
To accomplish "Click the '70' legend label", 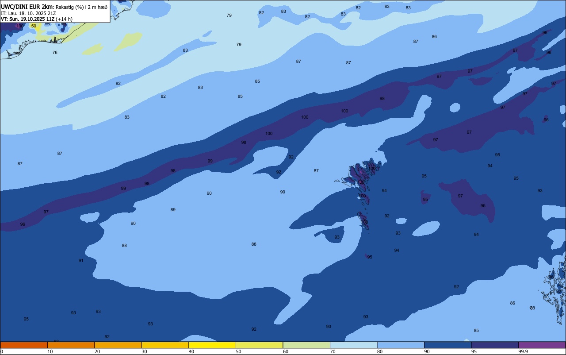I will tap(333, 351).
